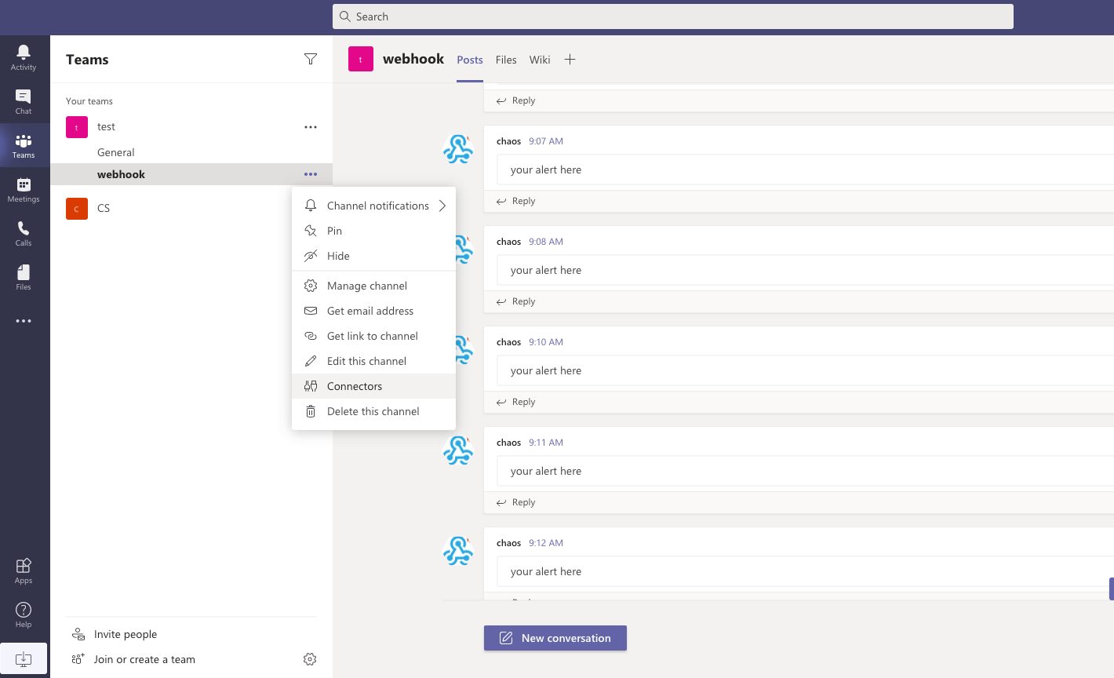The width and height of the screenshot is (1114, 678).
Task: Select Connectors from the channel menu
Action: pos(355,386)
